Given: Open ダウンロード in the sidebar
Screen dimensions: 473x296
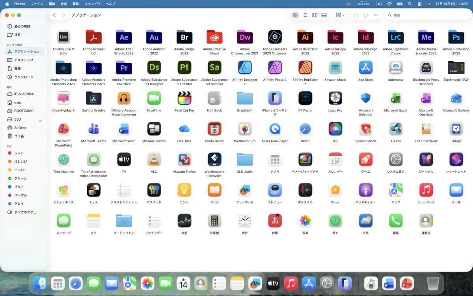Looking at the screenshot, I should coord(25,77).
